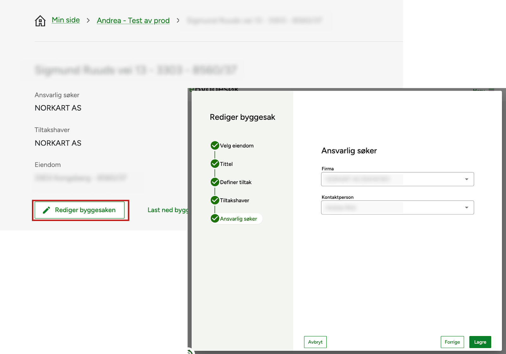Expand the Kontaktperson dropdown arrow
Image resolution: width=506 pixels, height=354 pixels.
(x=466, y=207)
